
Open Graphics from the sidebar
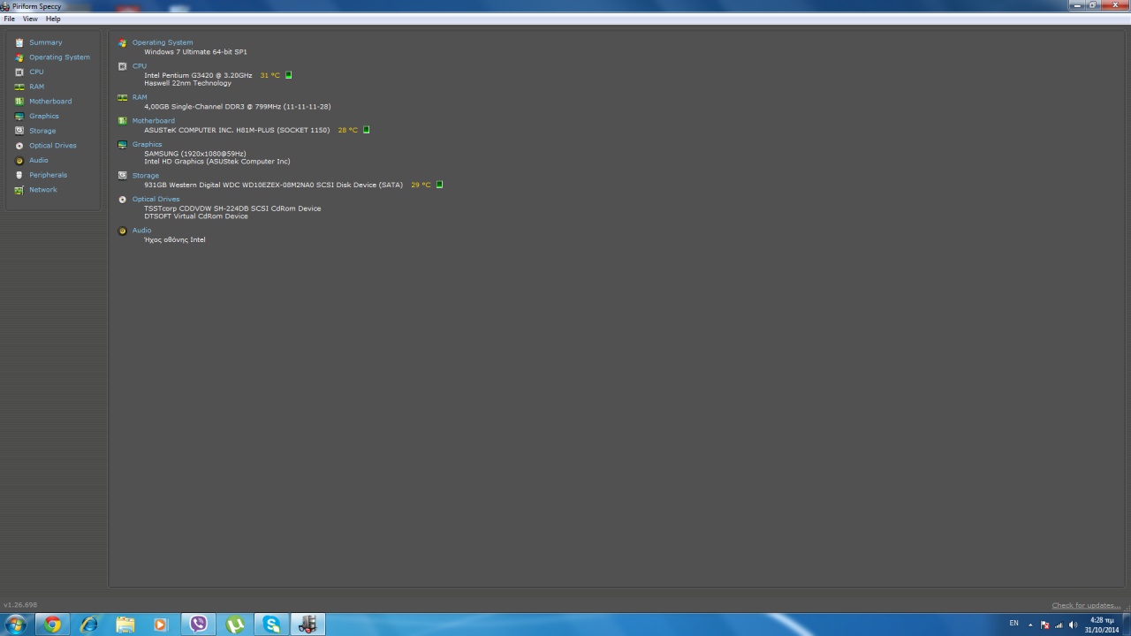[44, 116]
